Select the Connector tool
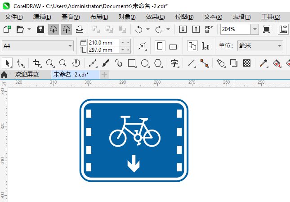The width and height of the screenshot is (290, 202). point(205,63)
